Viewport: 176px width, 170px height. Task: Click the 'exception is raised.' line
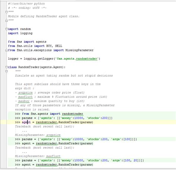32,109
